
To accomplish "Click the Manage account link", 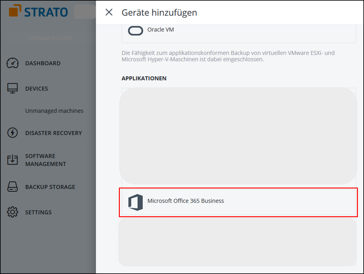I will [x=51, y=38].
